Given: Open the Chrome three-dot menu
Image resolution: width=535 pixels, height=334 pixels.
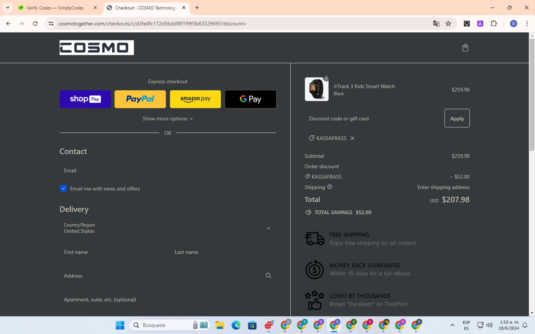Looking at the screenshot, I should point(527,24).
